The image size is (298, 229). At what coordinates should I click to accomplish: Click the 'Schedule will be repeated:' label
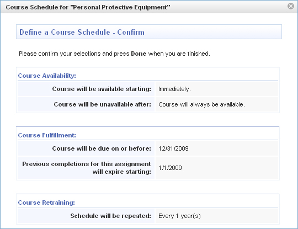(111, 216)
